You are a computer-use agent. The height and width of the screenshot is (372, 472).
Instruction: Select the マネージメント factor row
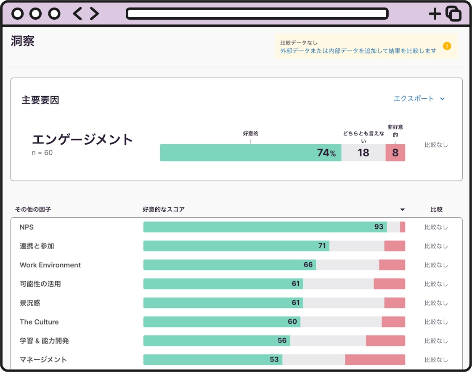(x=43, y=360)
